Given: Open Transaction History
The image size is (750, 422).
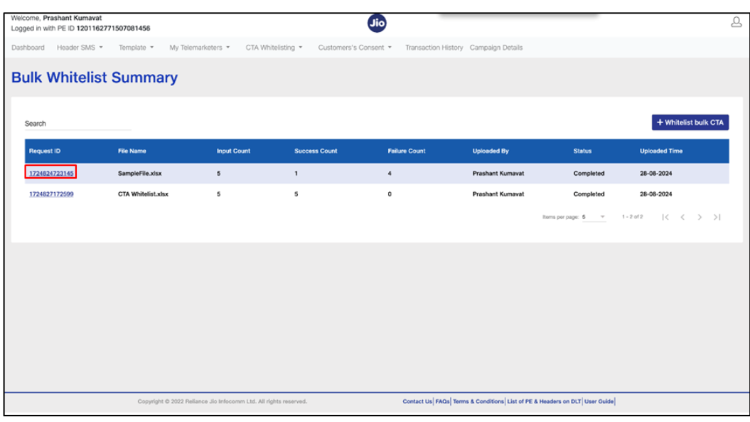Looking at the screenshot, I should pos(434,48).
